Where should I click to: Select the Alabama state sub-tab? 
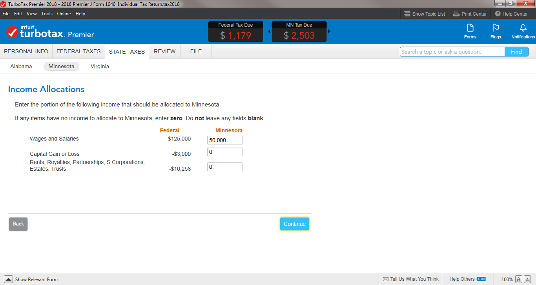click(x=21, y=66)
